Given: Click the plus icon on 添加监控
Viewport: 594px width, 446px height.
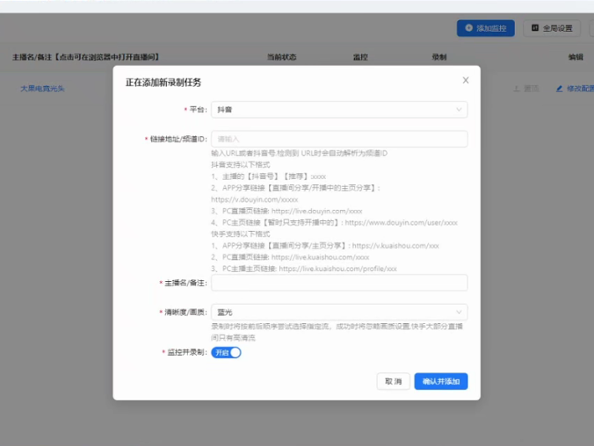Looking at the screenshot, I should [x=468, y=28].
